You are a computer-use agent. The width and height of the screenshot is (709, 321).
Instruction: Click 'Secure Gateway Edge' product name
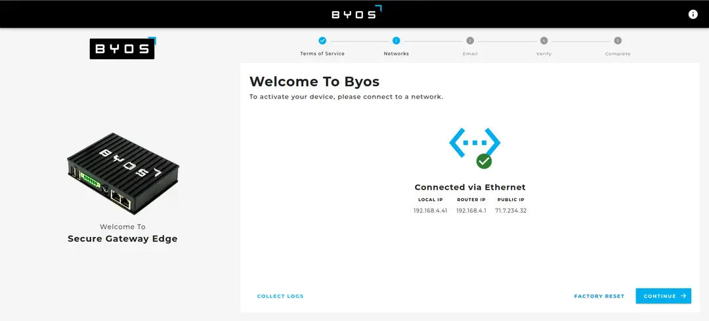(123, 239)
